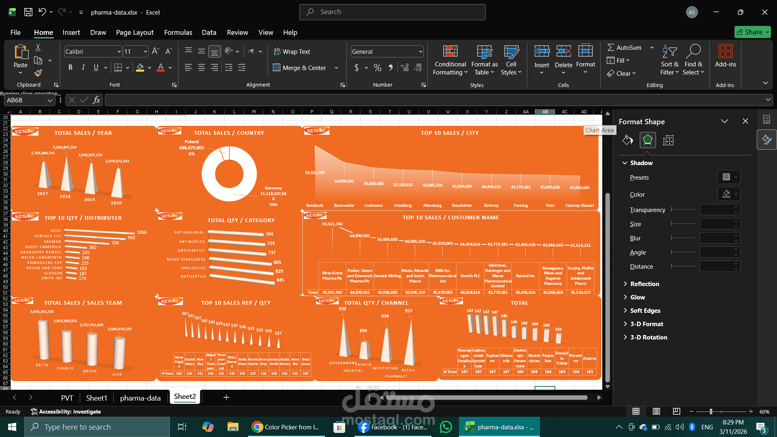Screen dimensions: 777x437
Task: Apply Accounting dollar number format
Action: click(x=357, y=68)
